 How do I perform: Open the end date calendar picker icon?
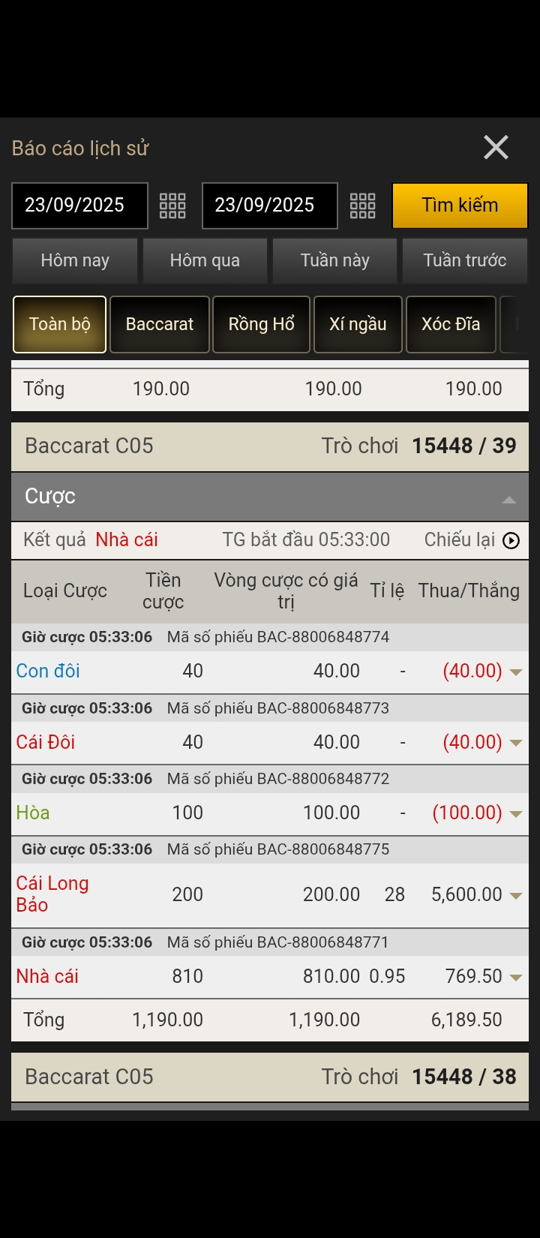(x=362, y=206)
